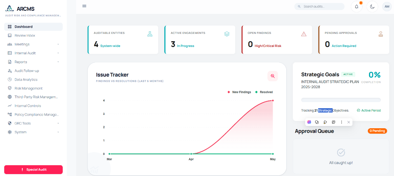
Task: Open Risk Management page
Action: pyautogui.click(x=33, y=88)
